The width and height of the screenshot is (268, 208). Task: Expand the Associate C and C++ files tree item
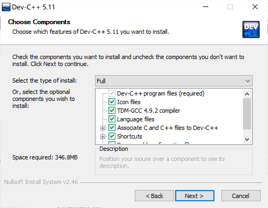pyautogui.click(x=103, y=127)
